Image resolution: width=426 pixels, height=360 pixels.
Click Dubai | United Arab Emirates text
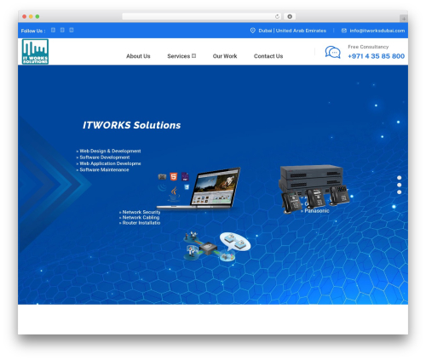[x=292, y=31]
